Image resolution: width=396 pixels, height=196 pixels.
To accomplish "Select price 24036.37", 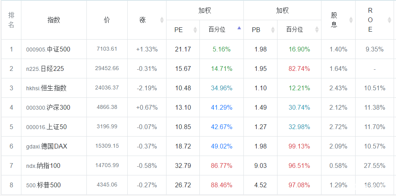I will coord(107,88).
